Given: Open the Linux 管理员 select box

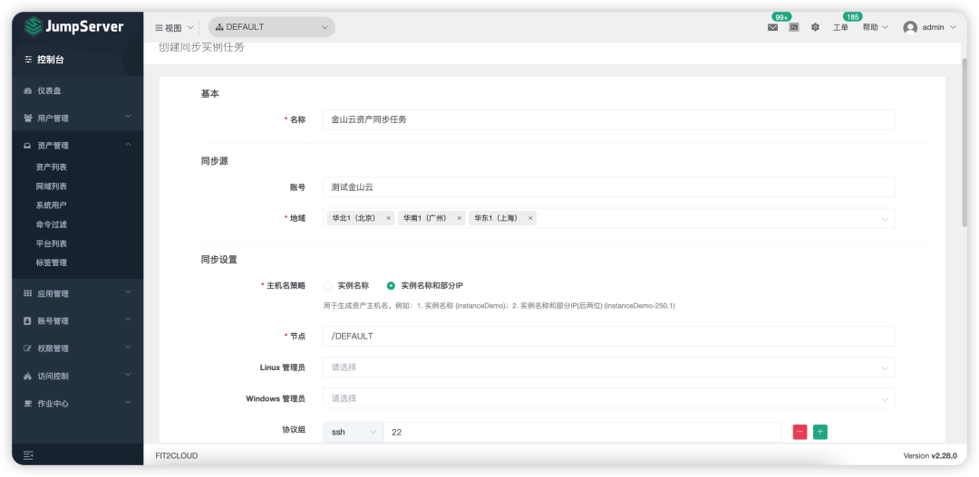Looking at the screenshot, I should (x=609, y=367).
